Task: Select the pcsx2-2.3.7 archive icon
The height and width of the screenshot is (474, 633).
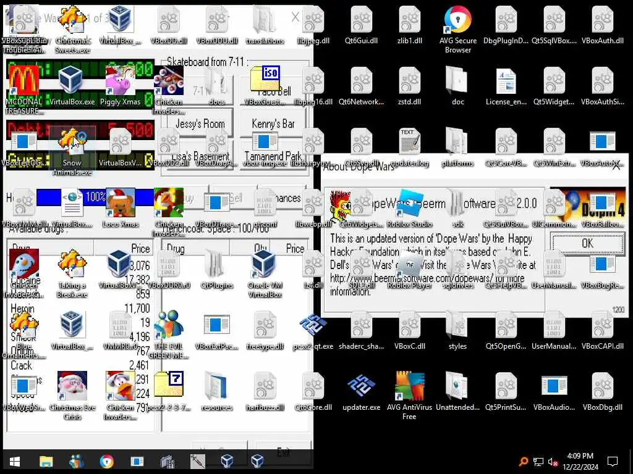Action: pyautogui.click(x=168, y=391)
